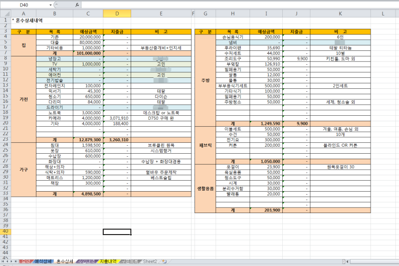Switch to the red 요약 sheet tab
399x266 pixels.
click(x=26, y=262)
